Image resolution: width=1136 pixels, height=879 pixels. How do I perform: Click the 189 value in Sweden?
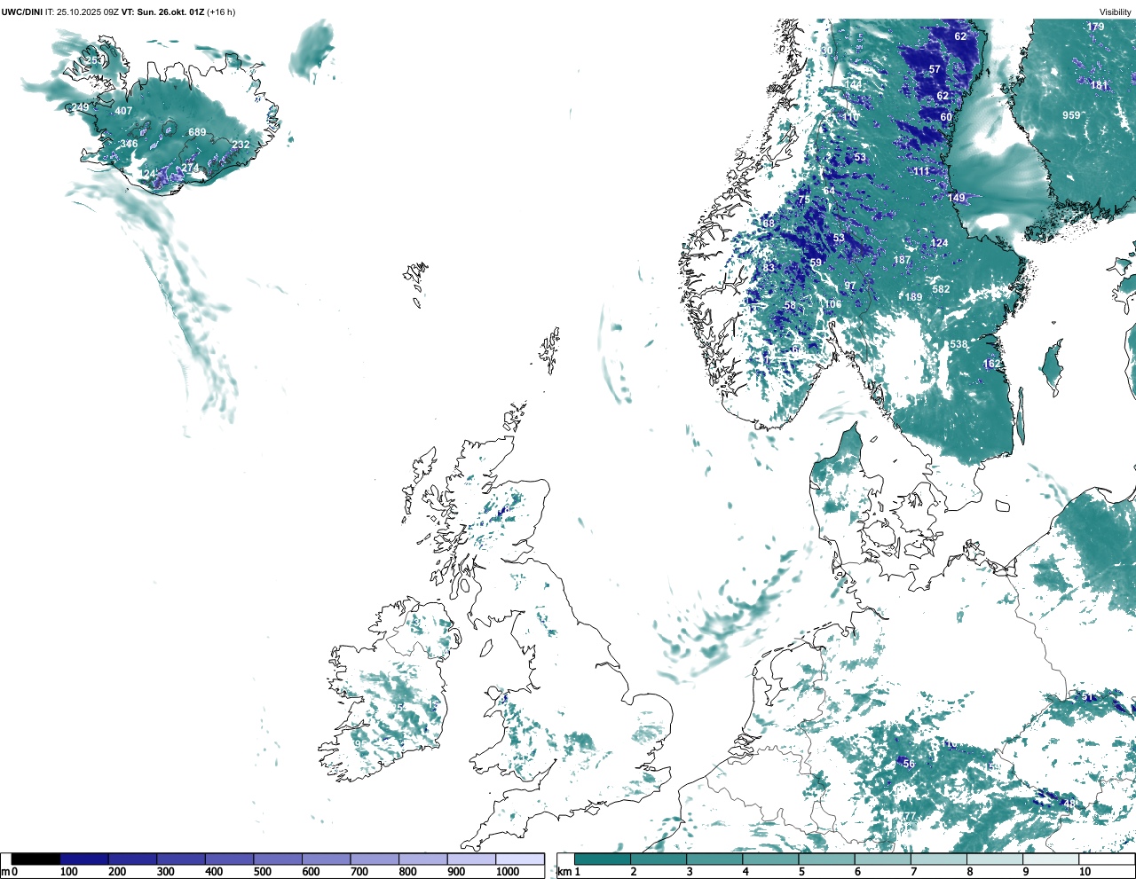913,297
